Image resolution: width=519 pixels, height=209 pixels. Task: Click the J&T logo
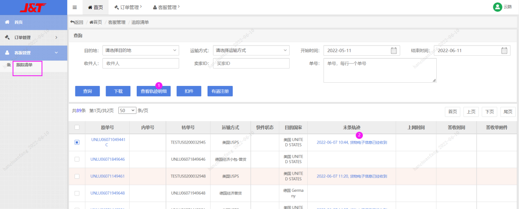[33, 7]
